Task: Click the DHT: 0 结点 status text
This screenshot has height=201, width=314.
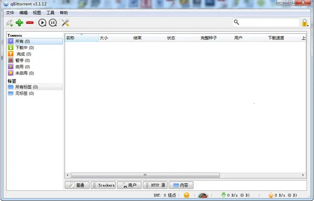Action: pyautogui.click(x=165, y=195)
